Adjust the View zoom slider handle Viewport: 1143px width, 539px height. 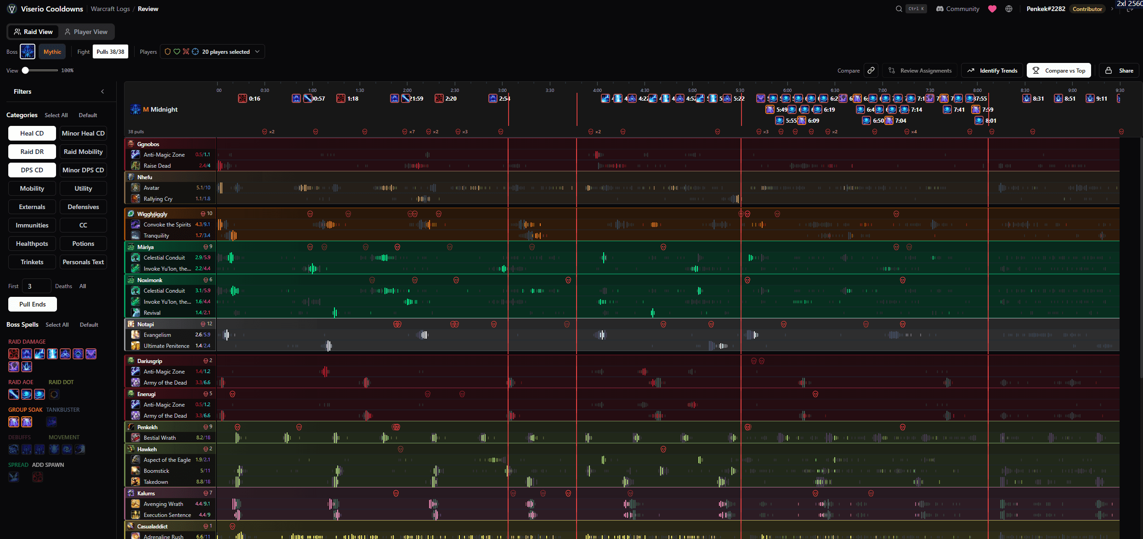[26, 70]
